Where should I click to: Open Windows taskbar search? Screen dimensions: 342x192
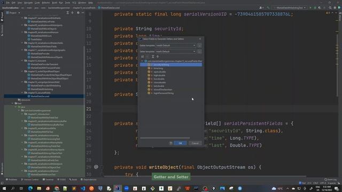click(x=13, y=188)
